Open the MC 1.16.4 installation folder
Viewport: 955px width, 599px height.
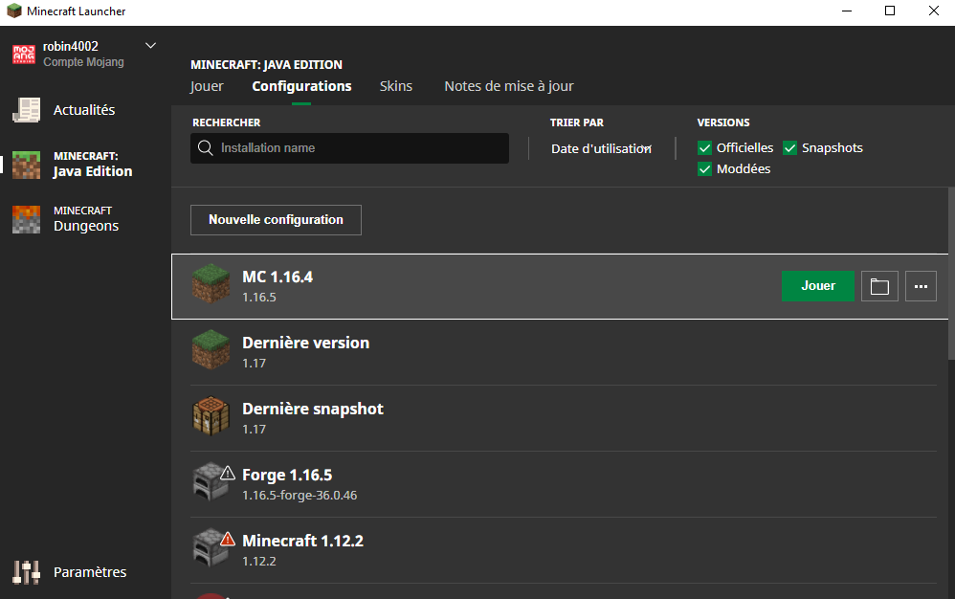tap(879, 286)
